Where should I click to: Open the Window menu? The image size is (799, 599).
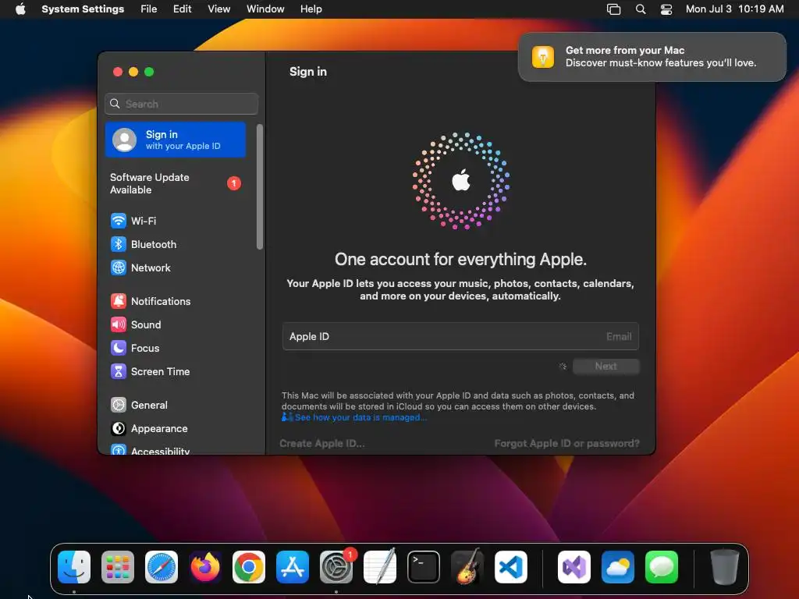265,9
